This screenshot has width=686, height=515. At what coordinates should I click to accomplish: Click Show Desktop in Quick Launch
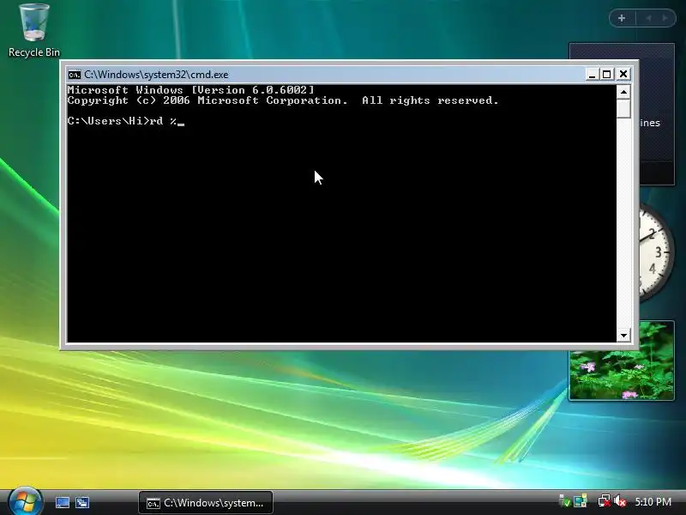[x=62, y=502]
